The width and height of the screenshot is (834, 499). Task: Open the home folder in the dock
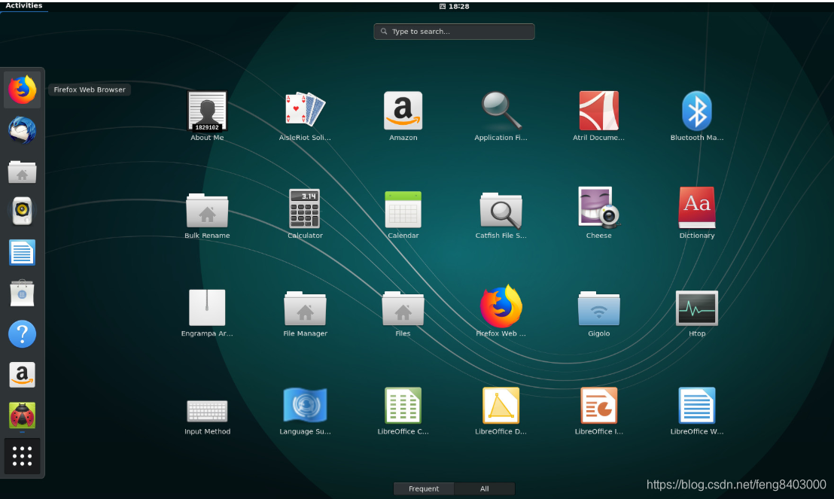(23, 172)
